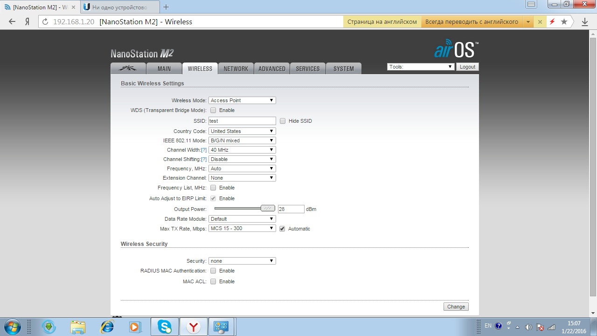Toggle Auto Adjust to EIRP Limit checkbox
The width and height of the screenshot is (597, 336).
[x=213, y=198]
